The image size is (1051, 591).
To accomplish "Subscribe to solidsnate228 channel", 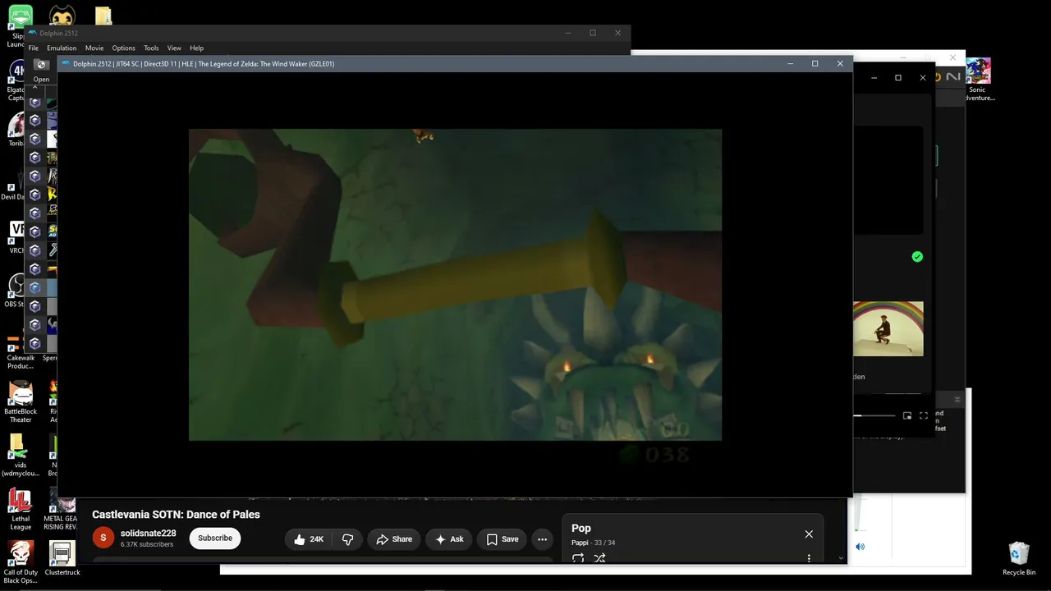I will pyautogui.click(x=215, y=538).
